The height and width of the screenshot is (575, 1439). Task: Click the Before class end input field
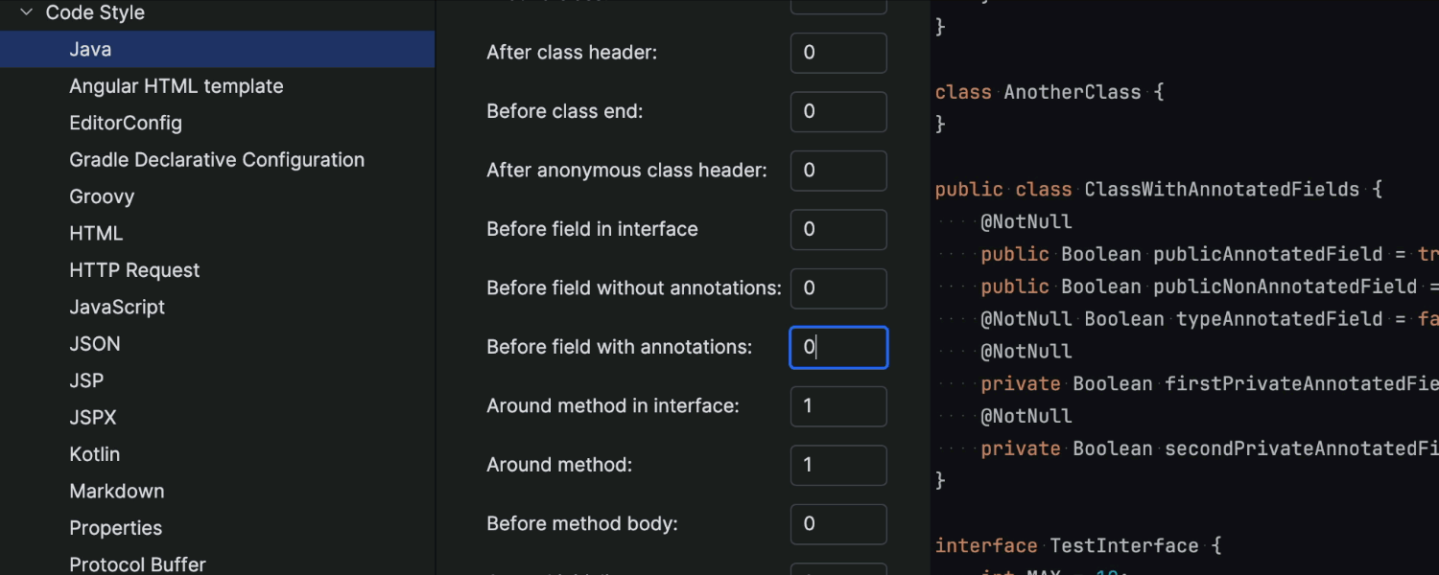point(838,111)
